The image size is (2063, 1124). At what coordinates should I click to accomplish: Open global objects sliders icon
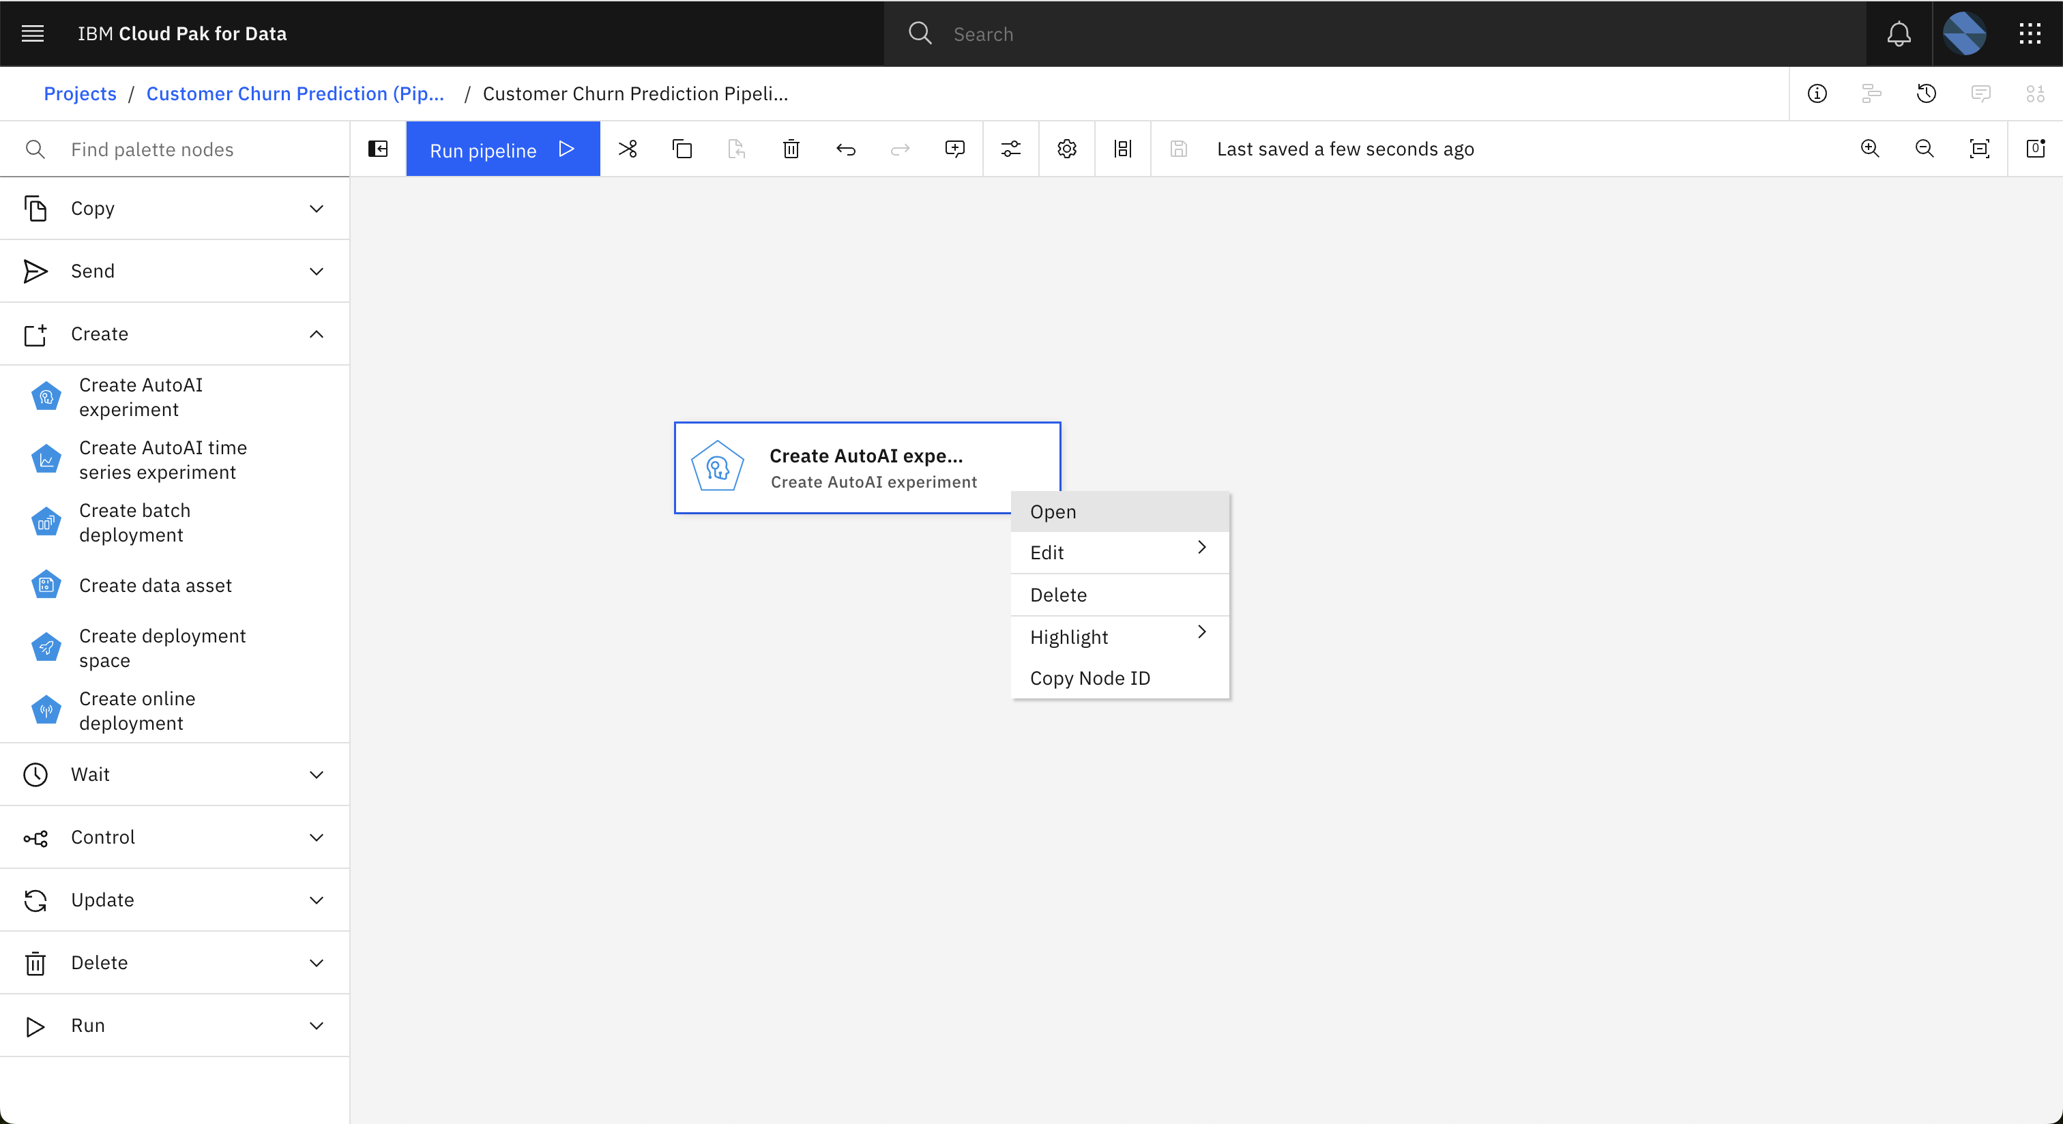click(x=1010, y=149)
